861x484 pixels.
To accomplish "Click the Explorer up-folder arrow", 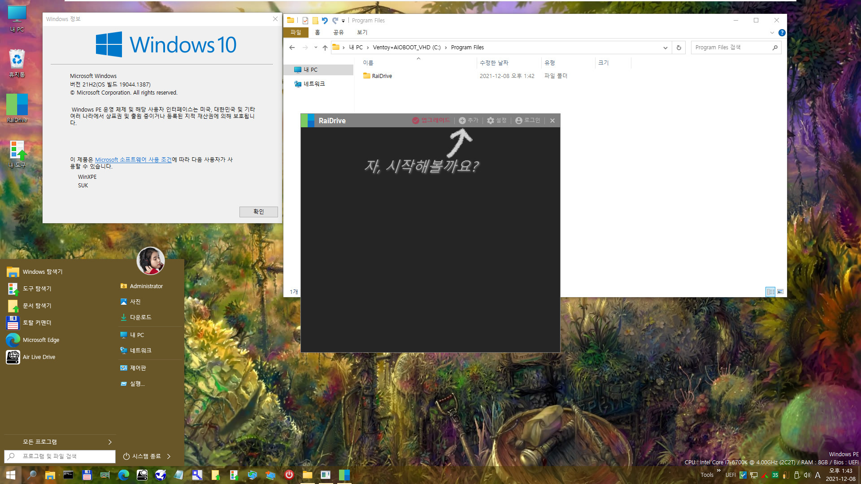I will pyautogui.click(x=325, y=48).
